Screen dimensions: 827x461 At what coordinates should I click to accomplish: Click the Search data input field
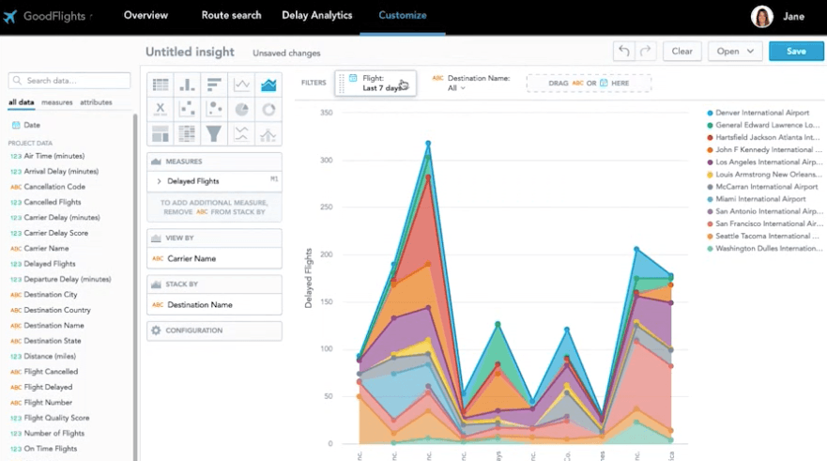69,81
